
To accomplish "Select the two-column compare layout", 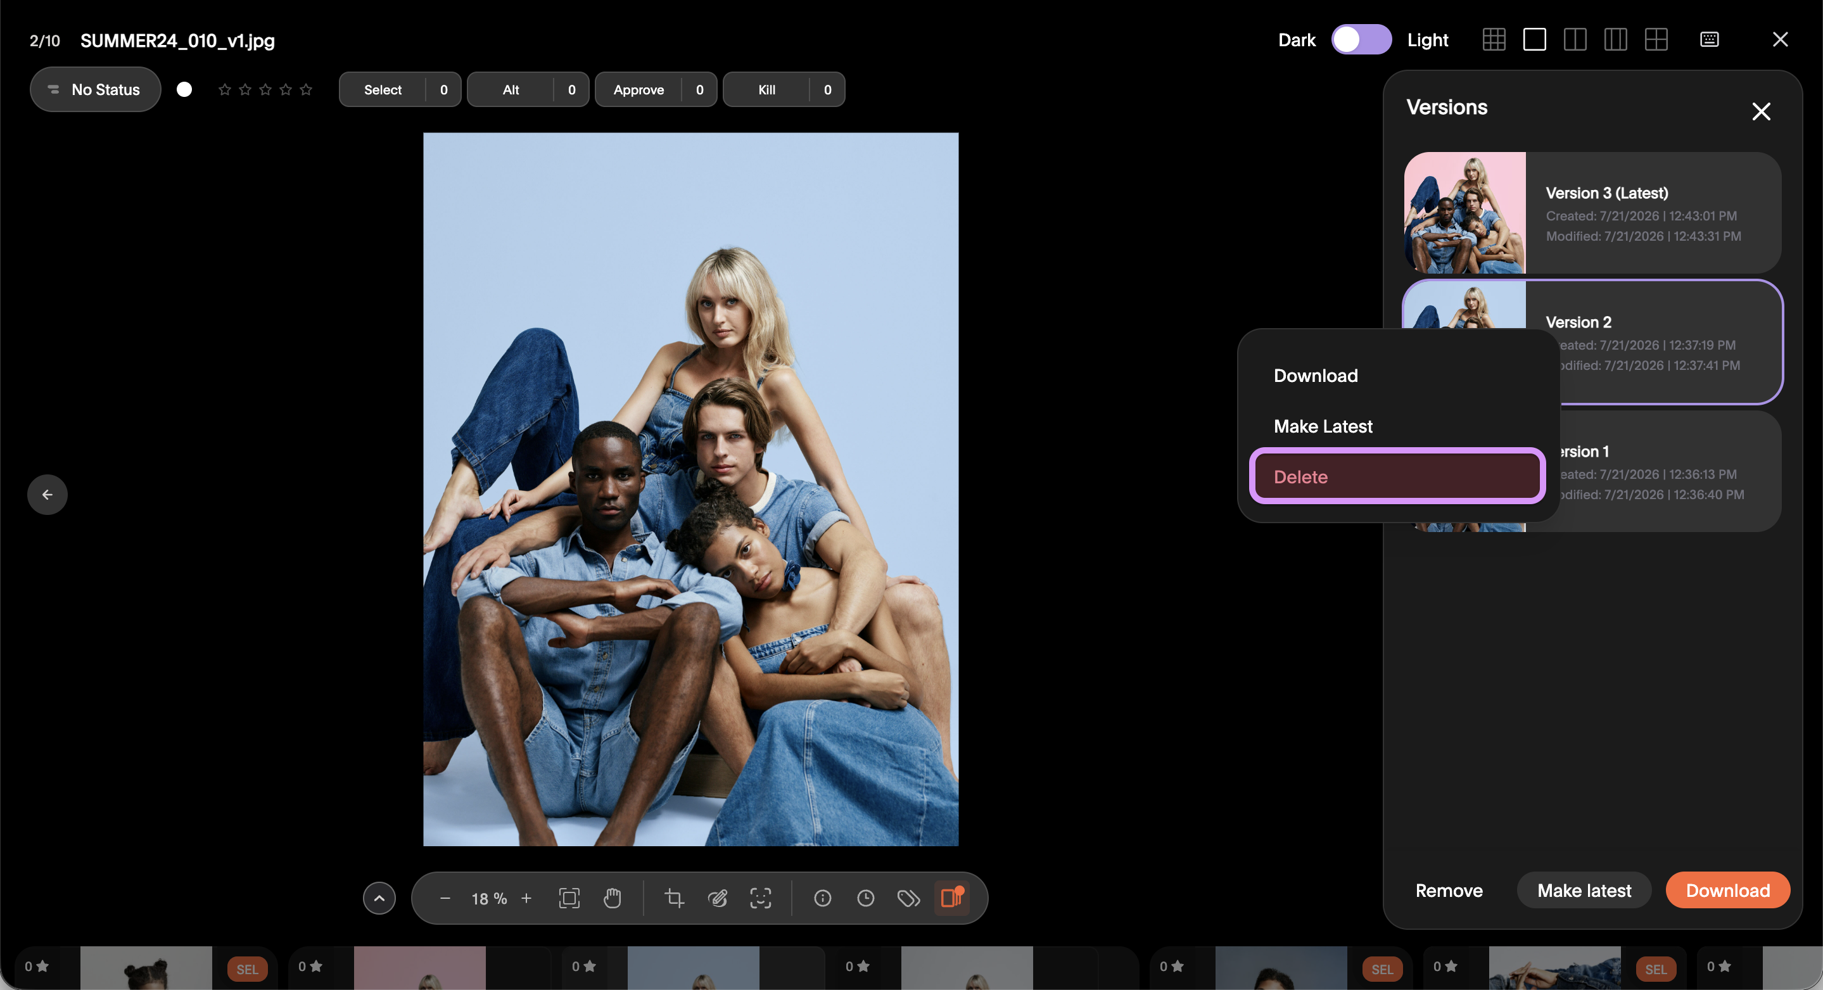I will pos(1575,40).
